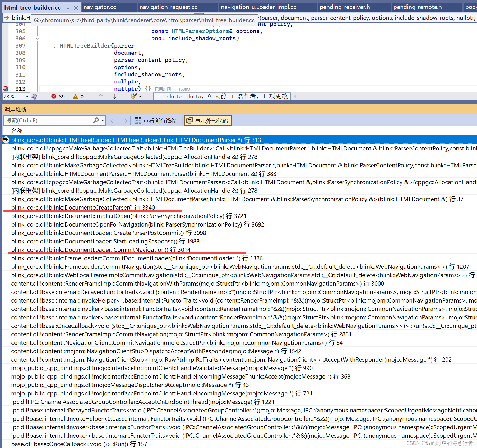Switch to the navigator.cc tab
The image size is (477, 448).
[100, 7]
